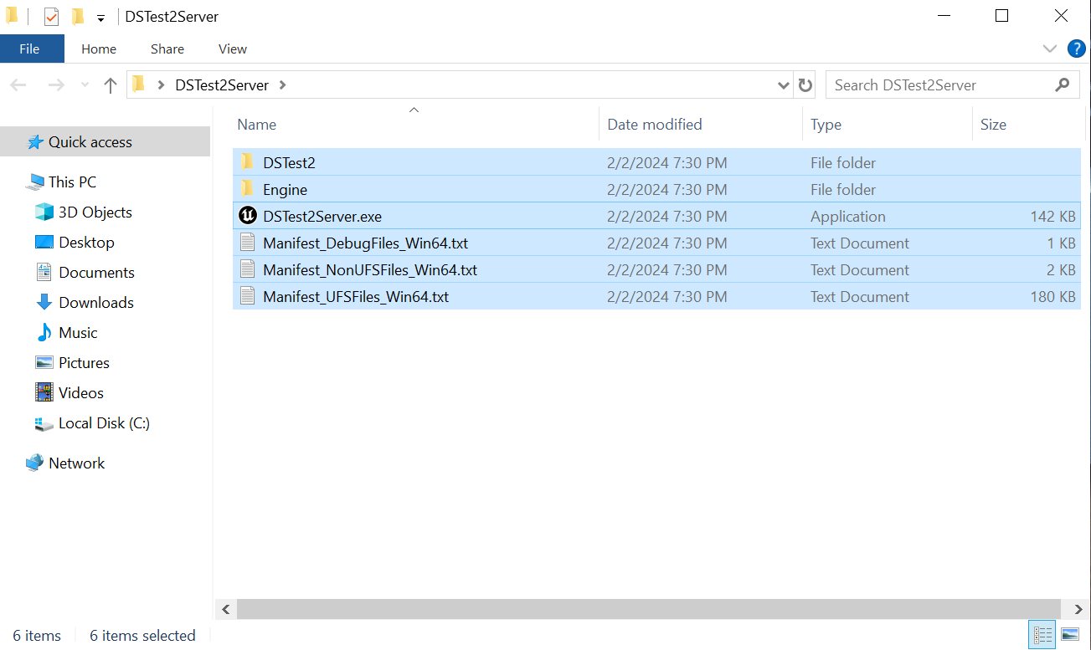Screen dimensions: 1091x650
Task: Sort by the Size column header
Action: (x=993, y=124)
